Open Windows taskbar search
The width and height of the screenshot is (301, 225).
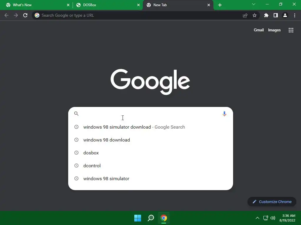[151, 218]
